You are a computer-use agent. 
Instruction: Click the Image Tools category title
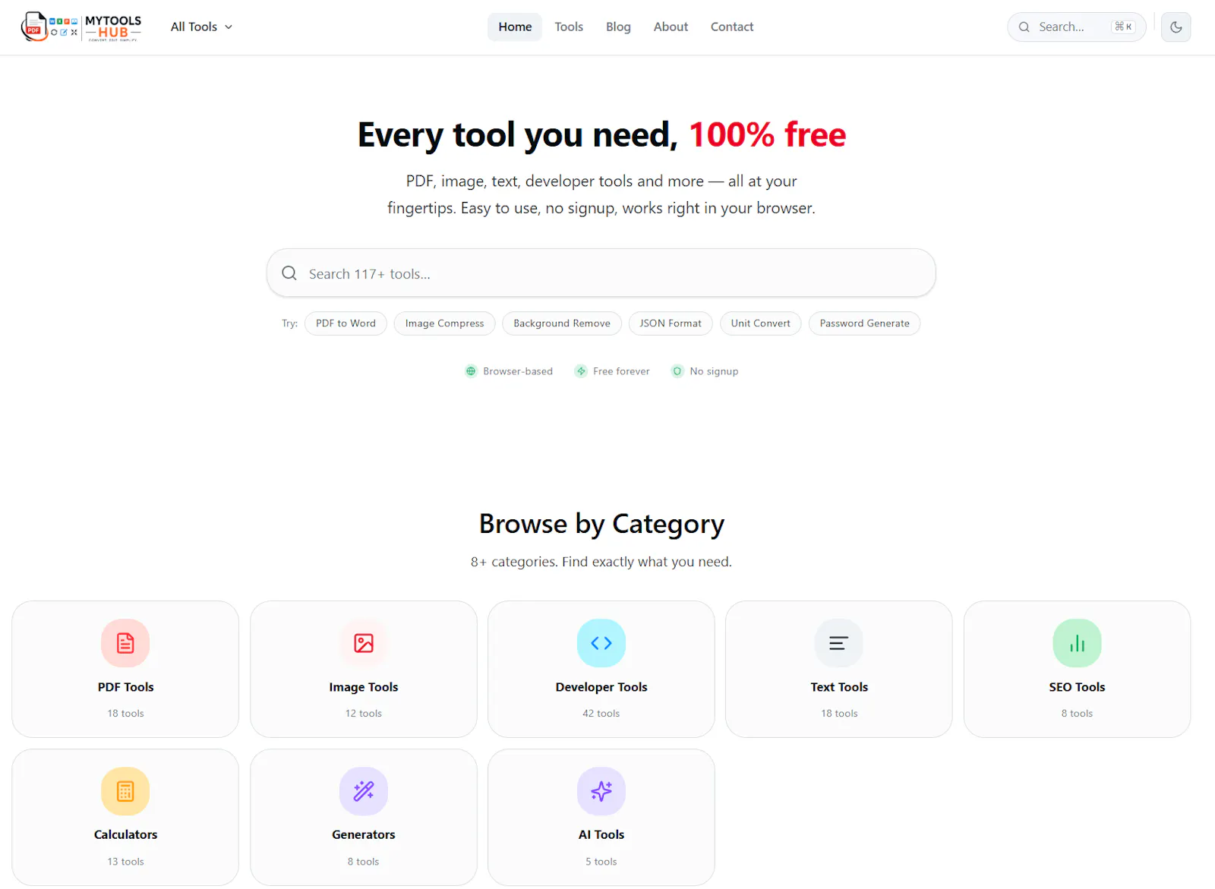coord(364,687)
